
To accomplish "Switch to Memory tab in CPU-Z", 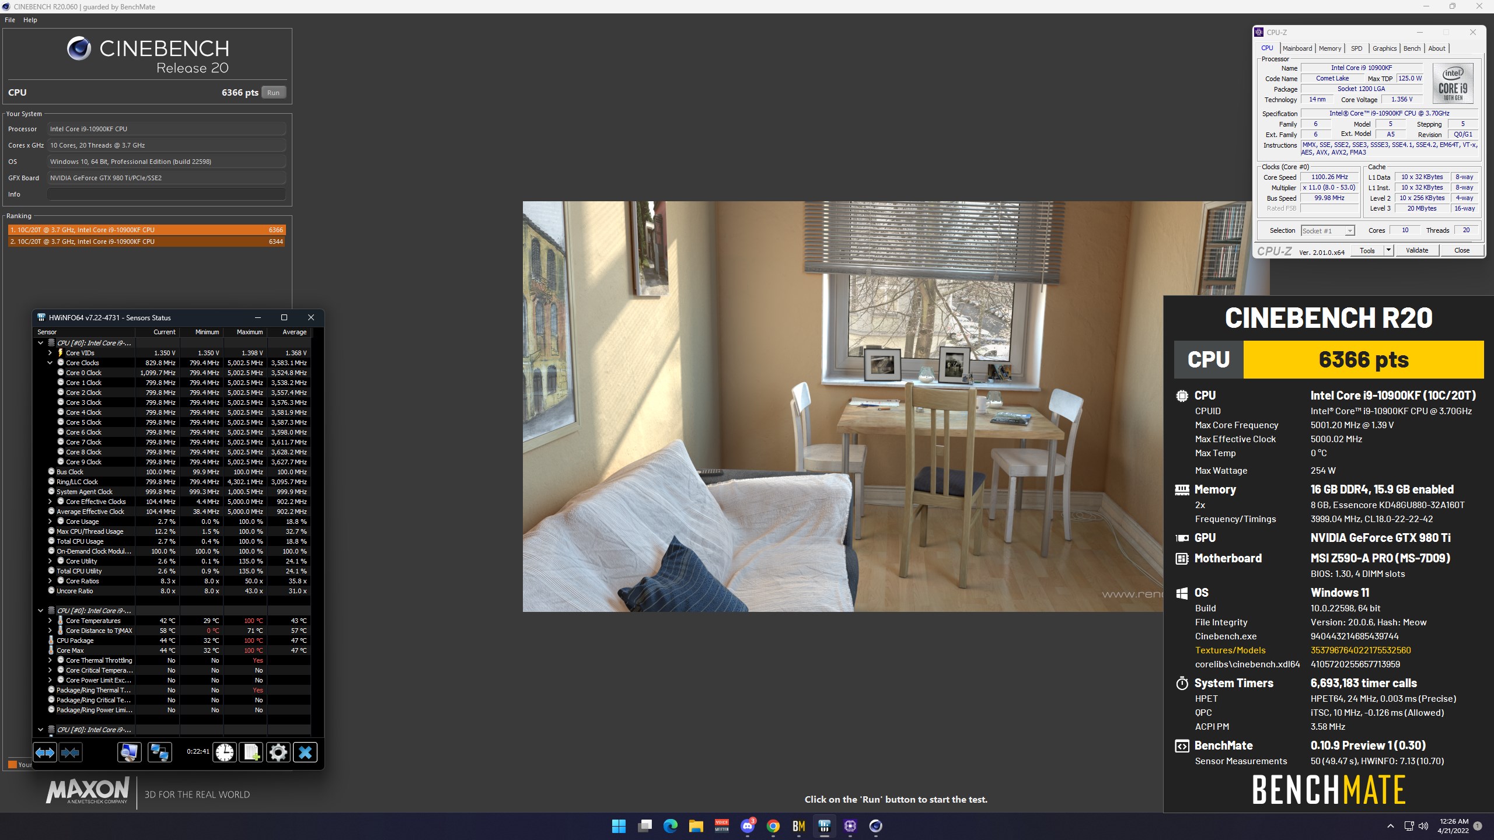I will [x=1330, y=48].
